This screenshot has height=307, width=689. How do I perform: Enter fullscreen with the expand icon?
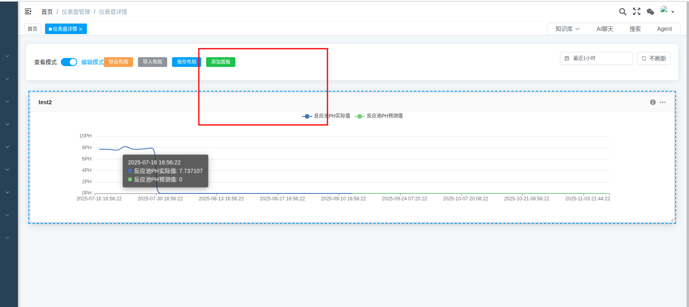[637, 12]
